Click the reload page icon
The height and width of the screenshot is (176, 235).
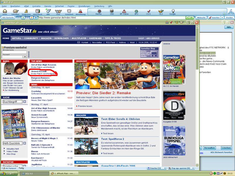click(32, 18)
